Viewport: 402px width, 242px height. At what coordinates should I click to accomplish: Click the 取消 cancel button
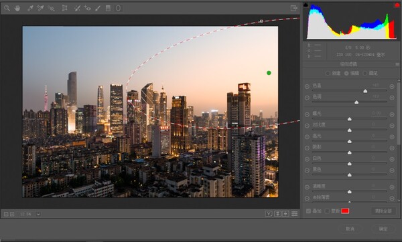point(350,229)
